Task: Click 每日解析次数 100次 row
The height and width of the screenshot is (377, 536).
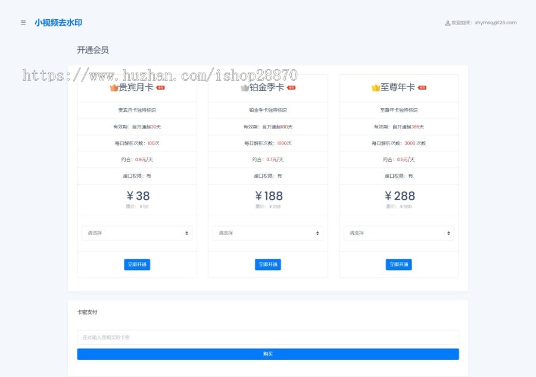Action: (137, 143)
